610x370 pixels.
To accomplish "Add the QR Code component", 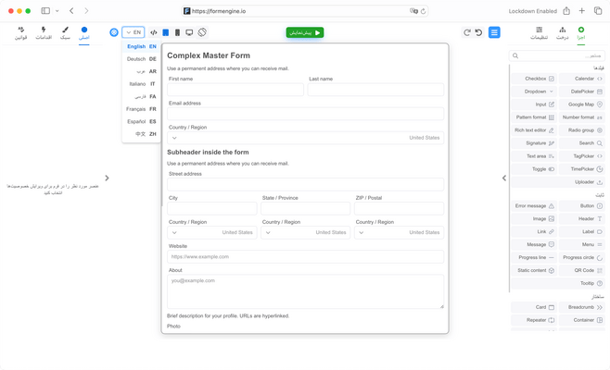I will pyautogui.click(x=582, y=271).
